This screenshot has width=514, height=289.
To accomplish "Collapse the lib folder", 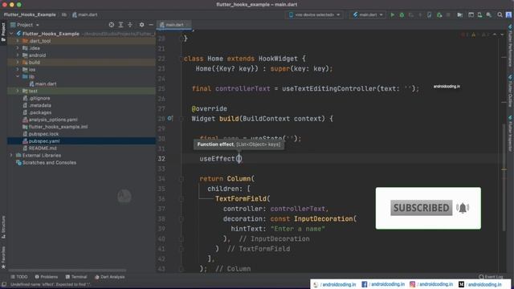I will (x=18, y=77).
